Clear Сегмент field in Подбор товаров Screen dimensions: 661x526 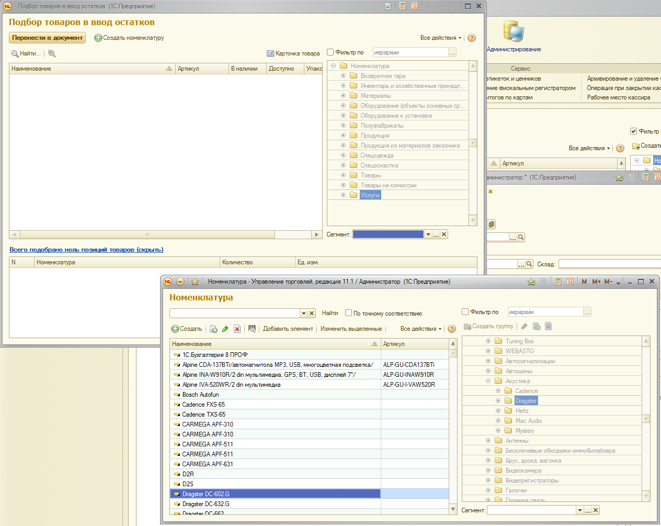tap(444, 234)
